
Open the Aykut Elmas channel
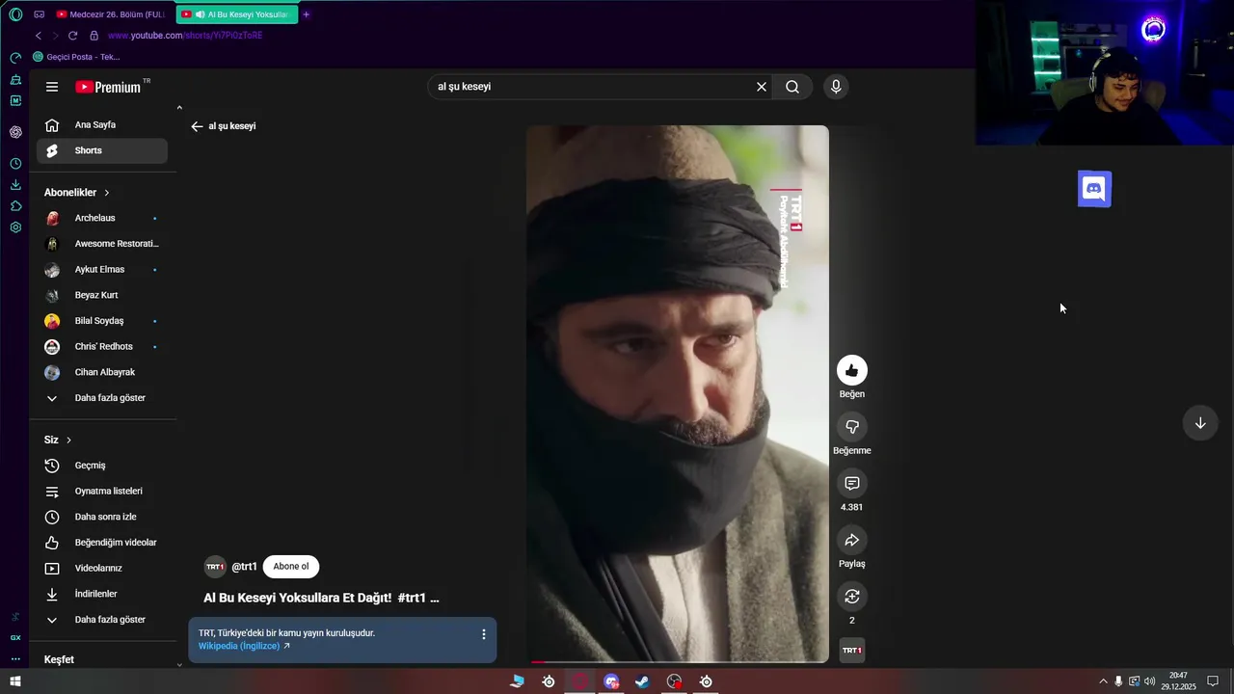coord(102,269)
